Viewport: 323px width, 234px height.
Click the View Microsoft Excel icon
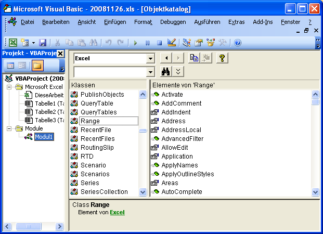13,43
